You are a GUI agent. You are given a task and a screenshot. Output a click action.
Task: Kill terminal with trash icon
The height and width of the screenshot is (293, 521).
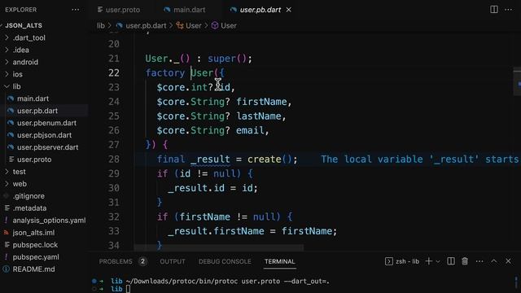point(465,261)
